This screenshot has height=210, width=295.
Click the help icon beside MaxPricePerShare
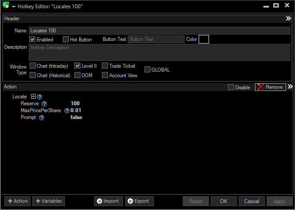(x=67, y=111)
